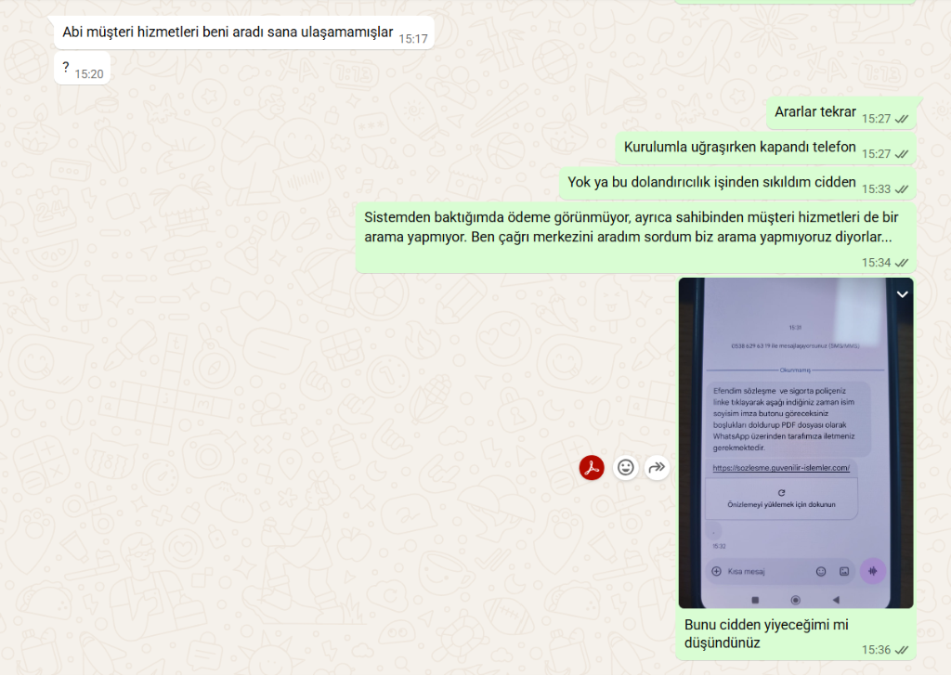Viewport: 951px width, 675px height.
Task: Click the 15:20 timestamp
Action: tap(89, 74)
